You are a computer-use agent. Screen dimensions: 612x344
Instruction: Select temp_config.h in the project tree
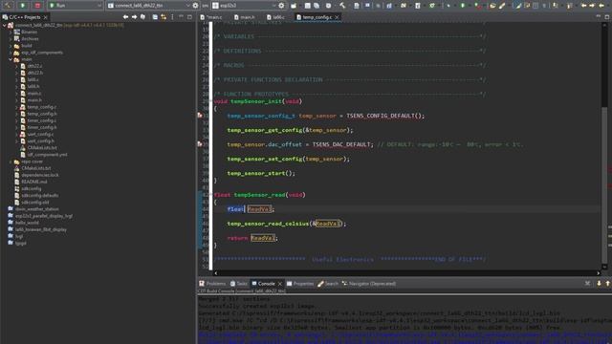click(x=42, y=114)
